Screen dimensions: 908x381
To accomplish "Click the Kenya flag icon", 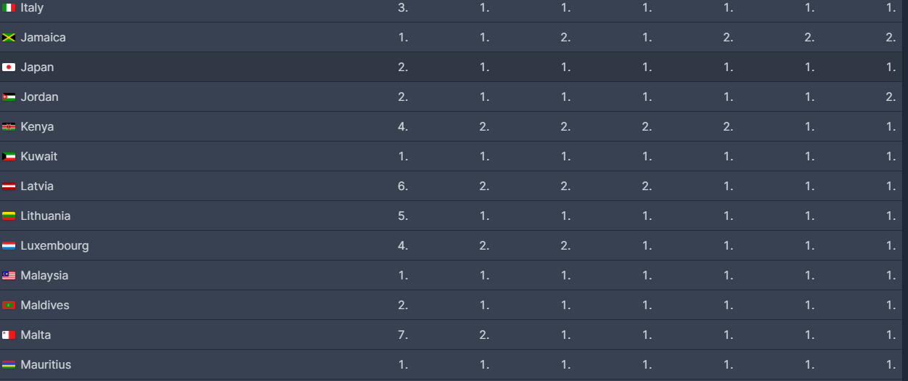I will click(9, 127).
